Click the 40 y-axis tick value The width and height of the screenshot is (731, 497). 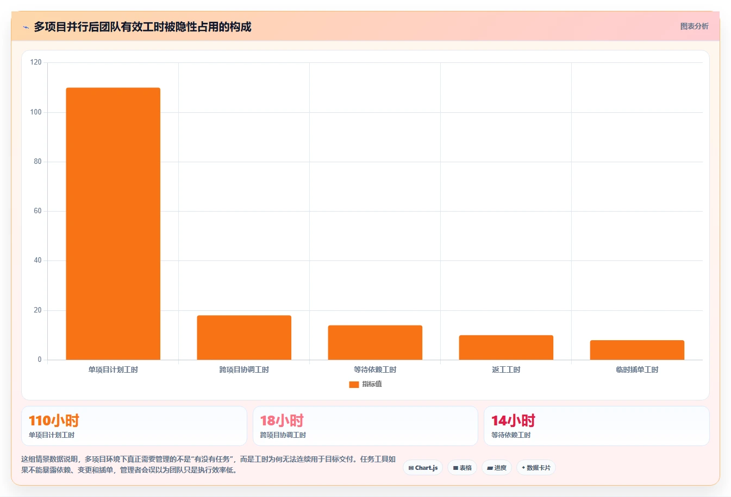[38, 260]
